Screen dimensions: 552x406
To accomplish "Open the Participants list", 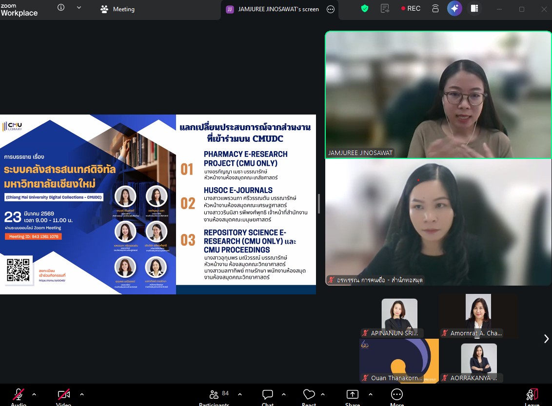I will [x=214, y=394].
